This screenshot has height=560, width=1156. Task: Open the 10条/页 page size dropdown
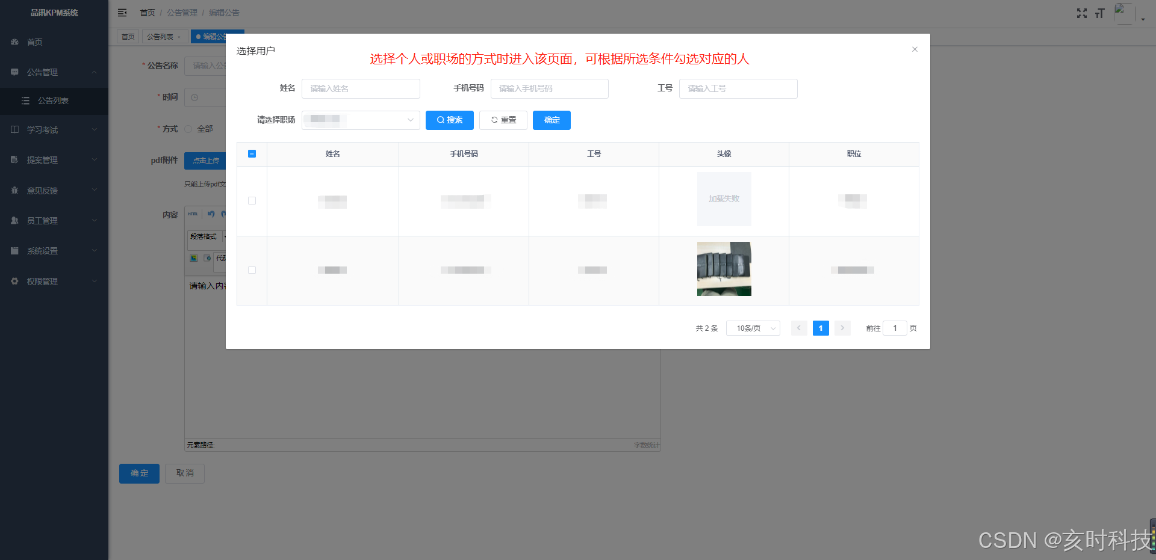tap(753, 328)
